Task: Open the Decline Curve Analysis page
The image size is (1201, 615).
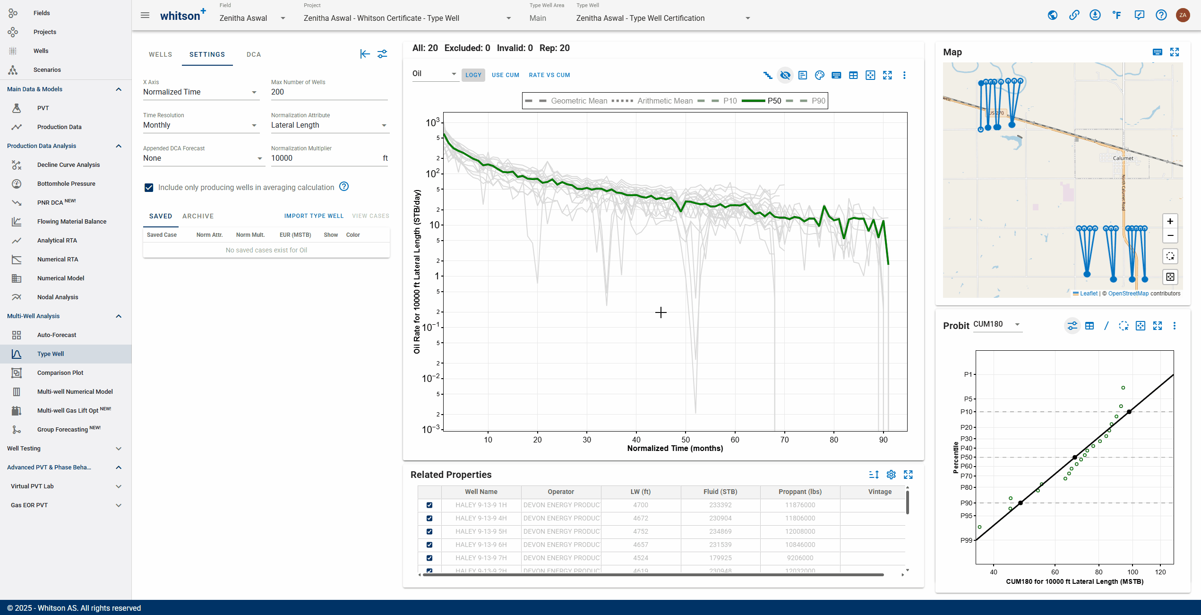Action: [x=69, y=165]
